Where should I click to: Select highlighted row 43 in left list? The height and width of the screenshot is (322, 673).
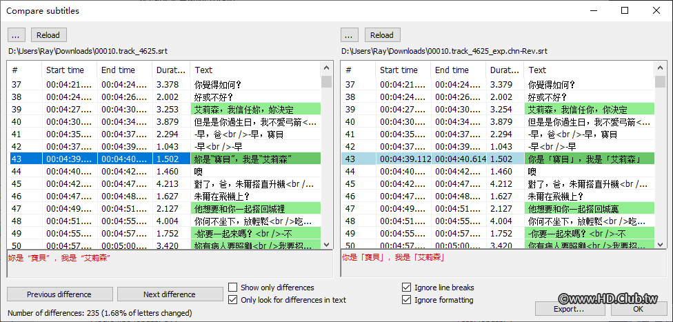click(x=165, y=159)
